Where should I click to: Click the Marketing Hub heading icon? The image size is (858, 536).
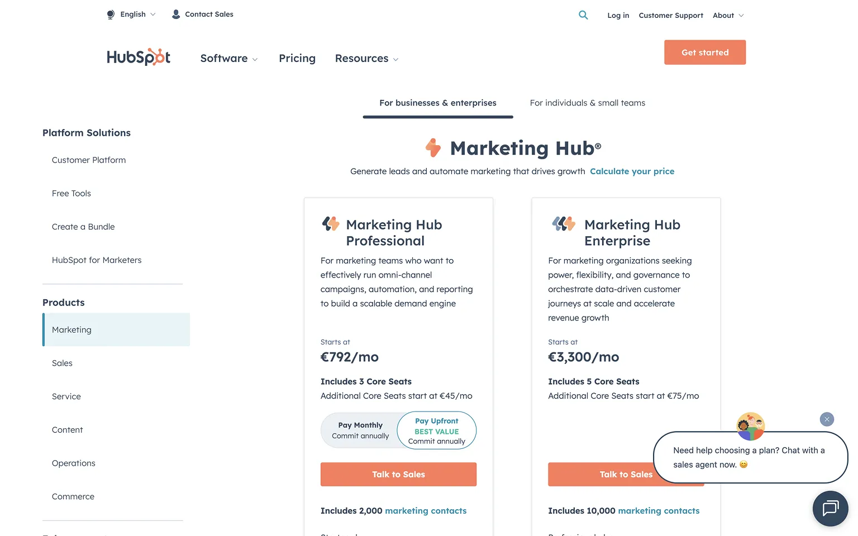[x=433, y=147]
